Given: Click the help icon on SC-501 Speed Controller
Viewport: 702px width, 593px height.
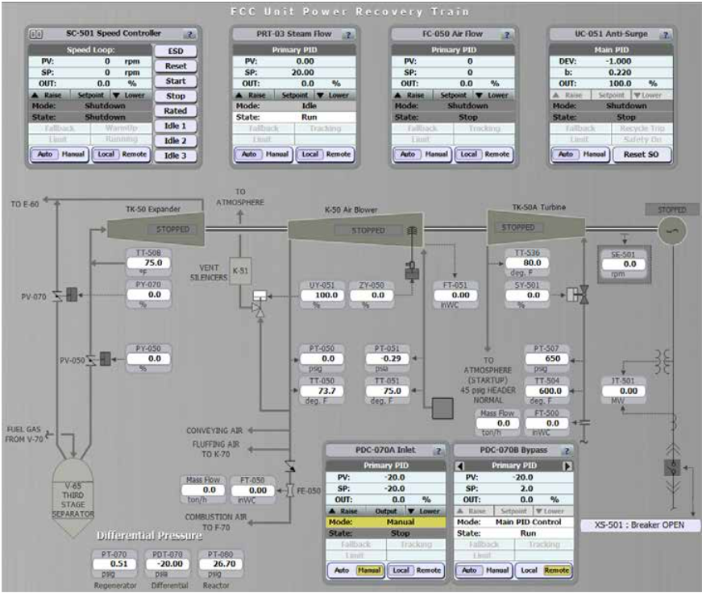Looking at the screenshot, I should 190,34.
